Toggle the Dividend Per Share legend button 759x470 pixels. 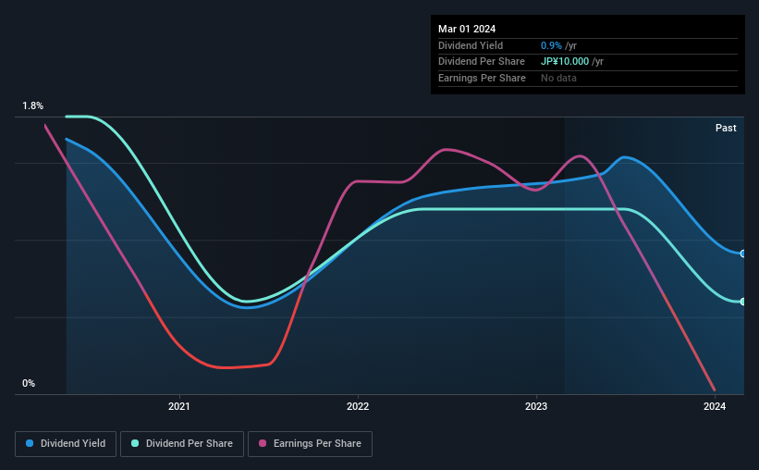[x=182, y=444]
